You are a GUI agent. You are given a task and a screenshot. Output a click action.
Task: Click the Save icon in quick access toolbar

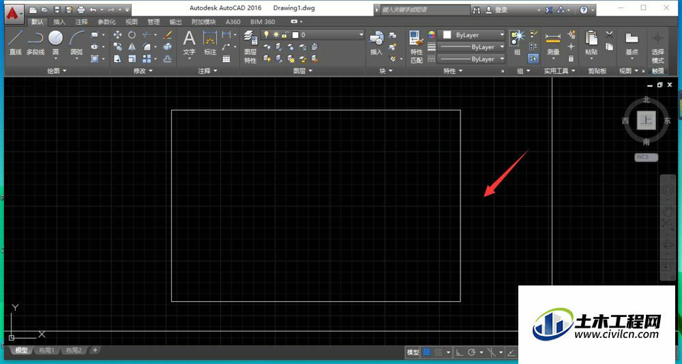coord(57,10)
